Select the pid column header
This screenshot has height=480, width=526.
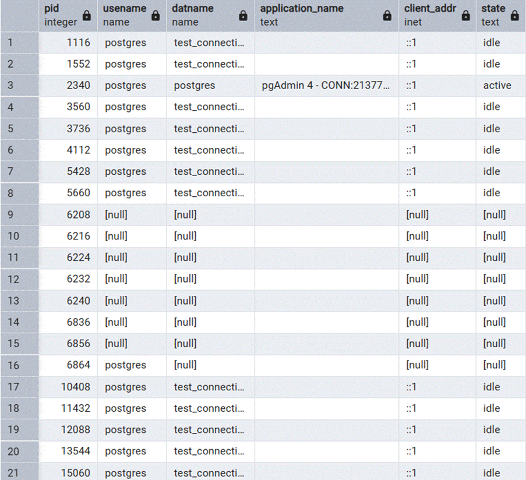(x=68, y=16)
